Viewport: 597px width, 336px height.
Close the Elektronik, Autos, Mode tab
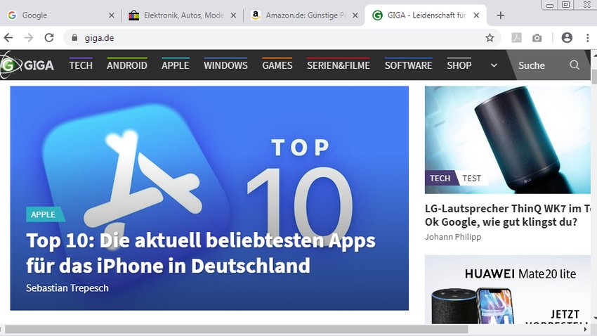pyautogui.click(x=233, y=15)
